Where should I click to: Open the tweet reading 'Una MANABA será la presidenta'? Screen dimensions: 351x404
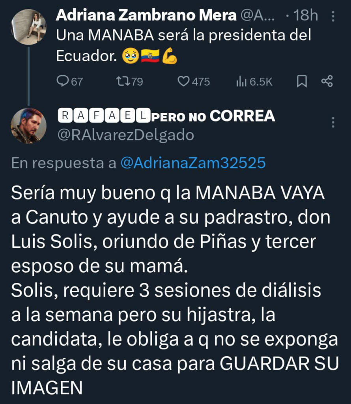pos(184,45)
